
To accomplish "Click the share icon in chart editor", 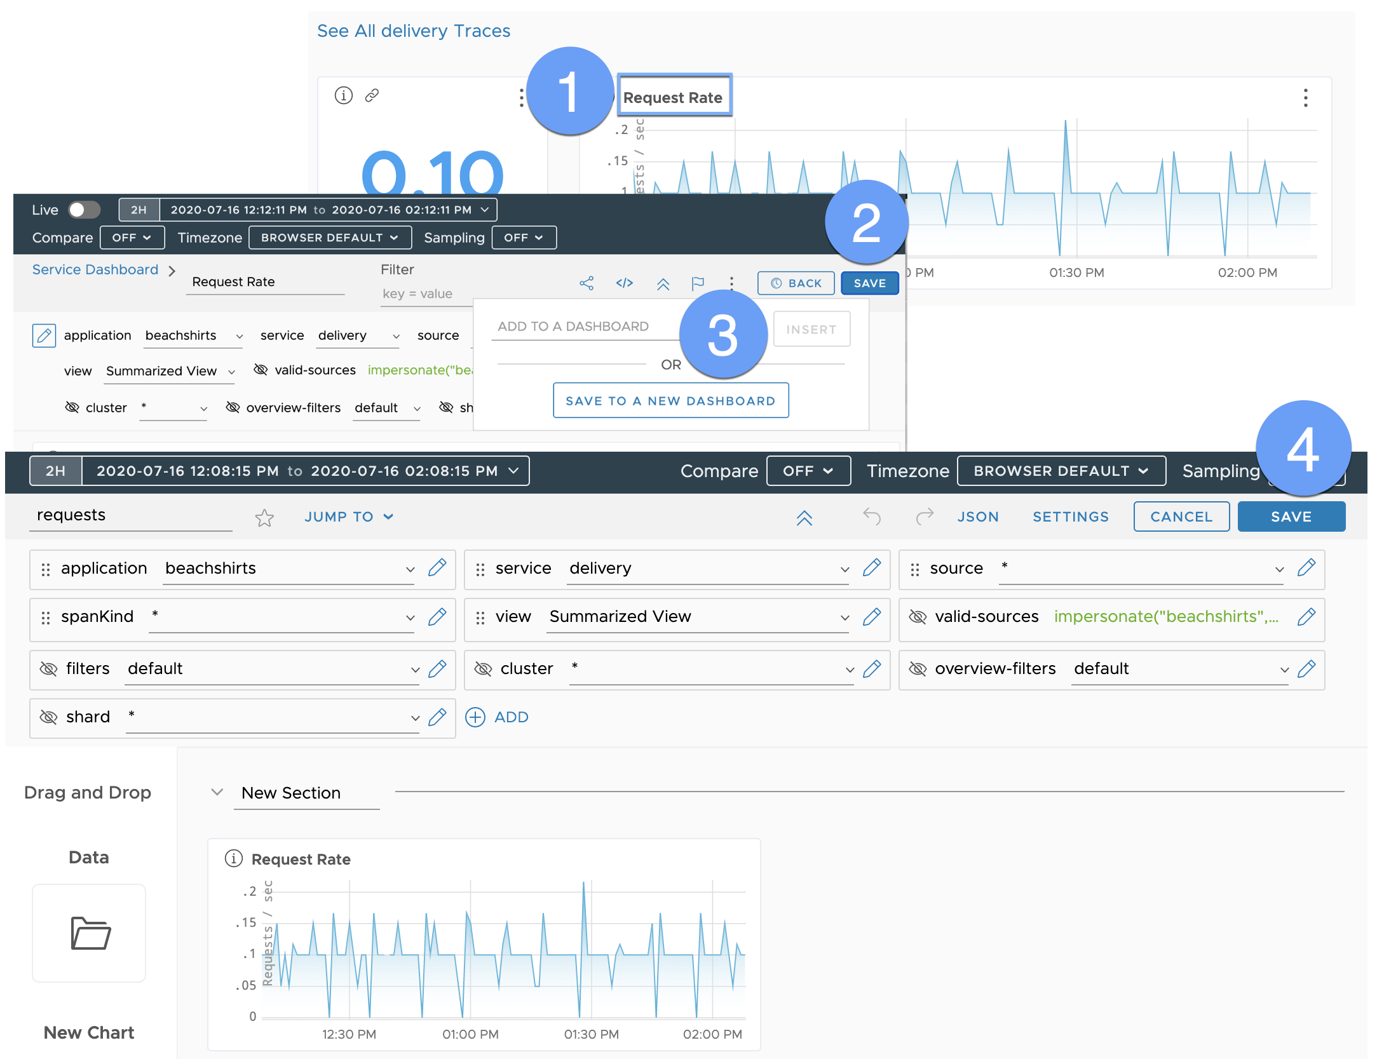I will click(x=587, y=283).
